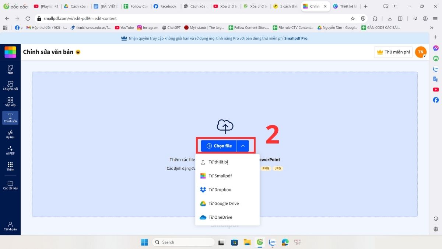Choose Từ OneDrive option
Image resolution: width=442 pixels, height=249 pixels.
[227, 217]
